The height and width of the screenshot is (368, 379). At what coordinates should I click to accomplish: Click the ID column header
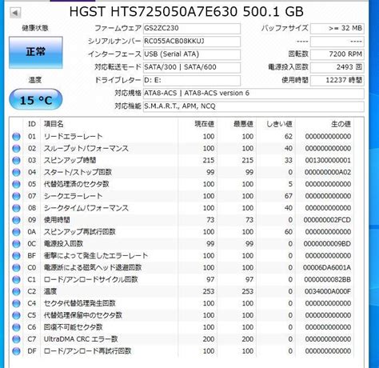click(32, 124)
